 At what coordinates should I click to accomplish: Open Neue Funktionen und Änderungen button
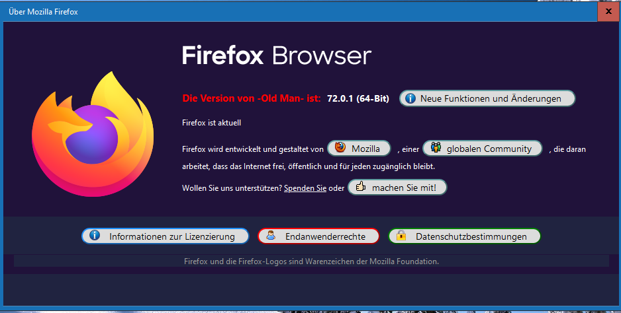(x=487, y=98)
